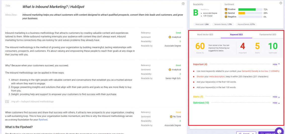Click the Word count: 1,904 chip

tap(202, 24)
